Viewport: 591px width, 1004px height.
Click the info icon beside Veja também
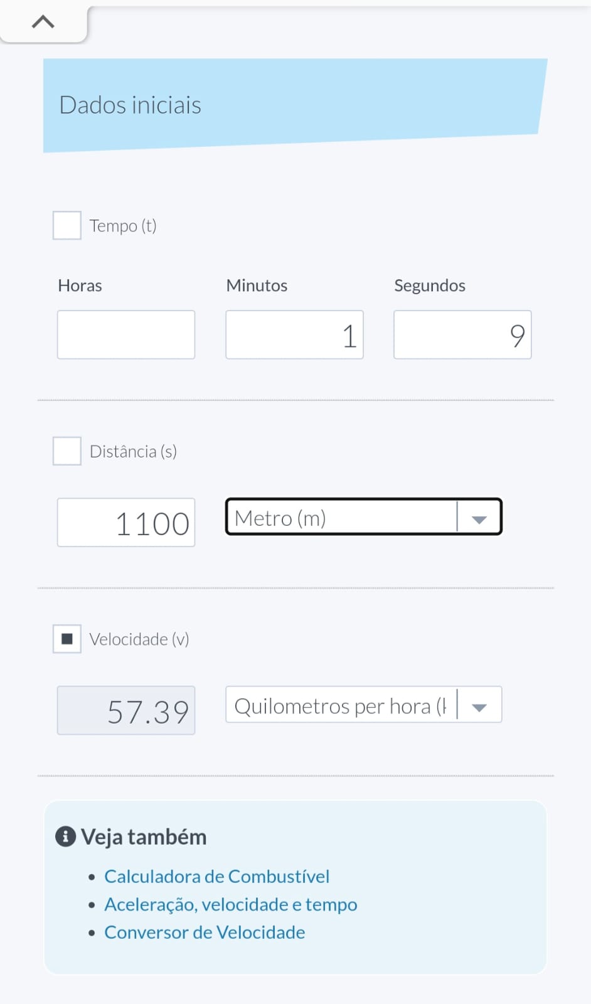[65, 836]
